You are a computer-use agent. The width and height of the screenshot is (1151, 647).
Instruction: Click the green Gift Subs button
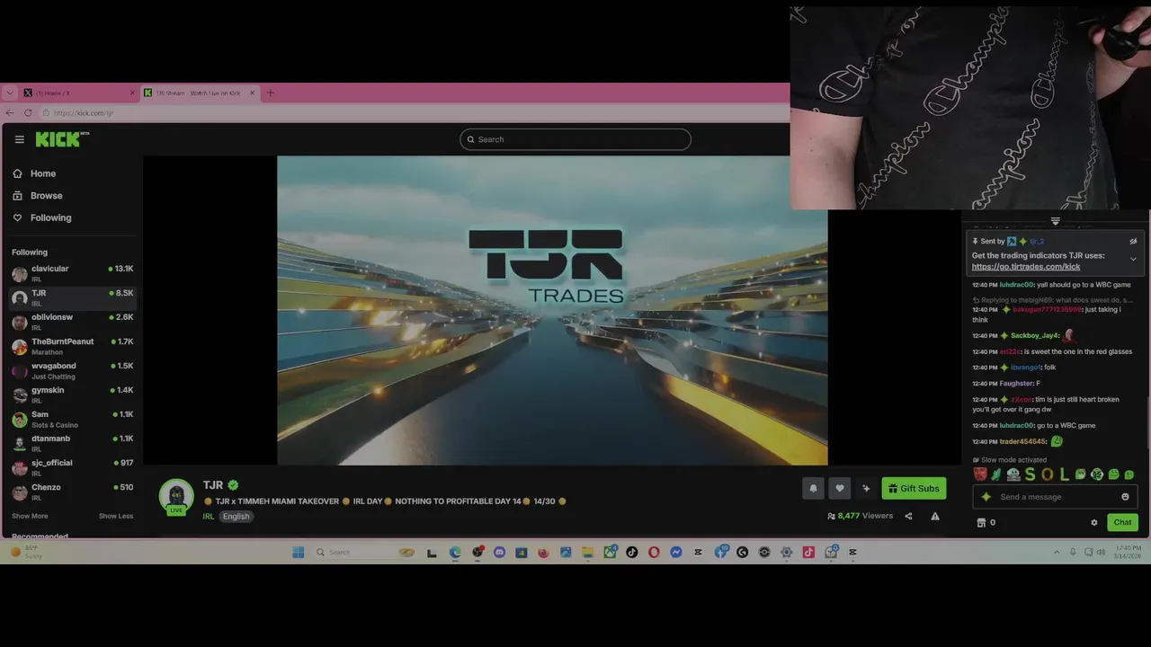[x=914, y=488]
